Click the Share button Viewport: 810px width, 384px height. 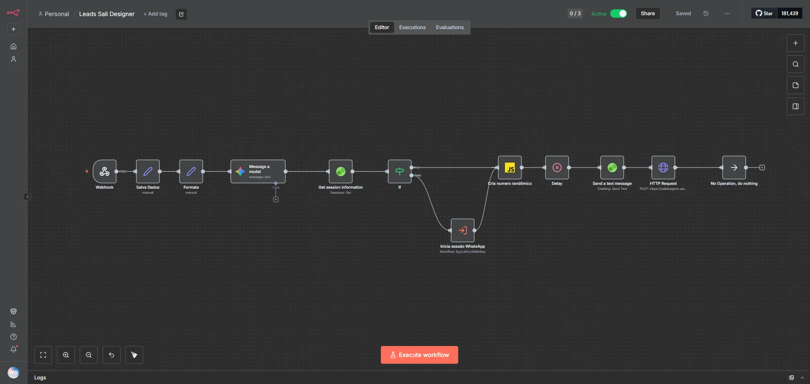tap(647, 14)
